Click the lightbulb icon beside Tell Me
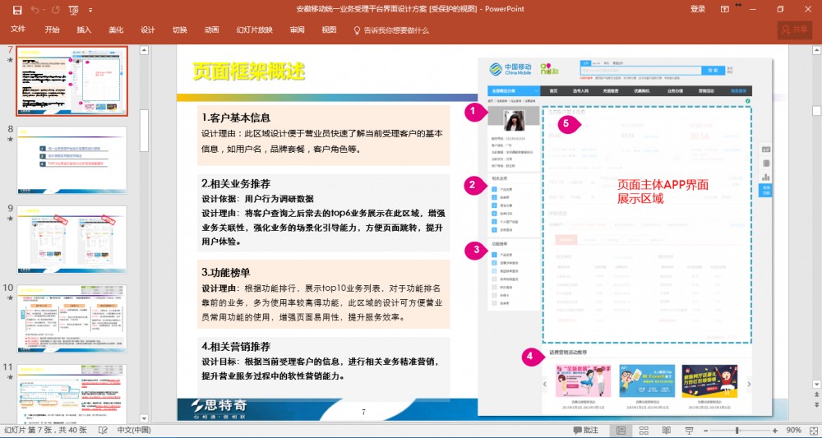The width and height of the screenshot is (822, 438). [x=358, y=30]
